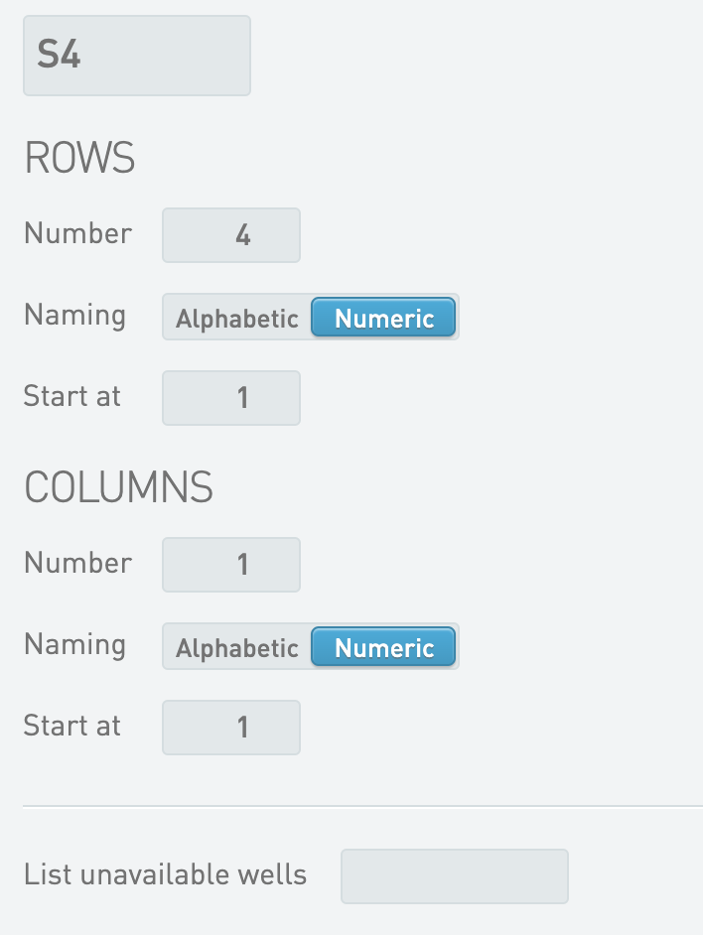
Task: Click the S4 name input field
Action: 137,56
